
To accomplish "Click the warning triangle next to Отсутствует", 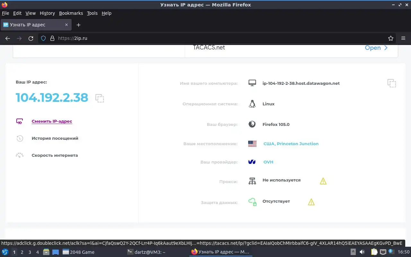I will (x=311, y=202).
